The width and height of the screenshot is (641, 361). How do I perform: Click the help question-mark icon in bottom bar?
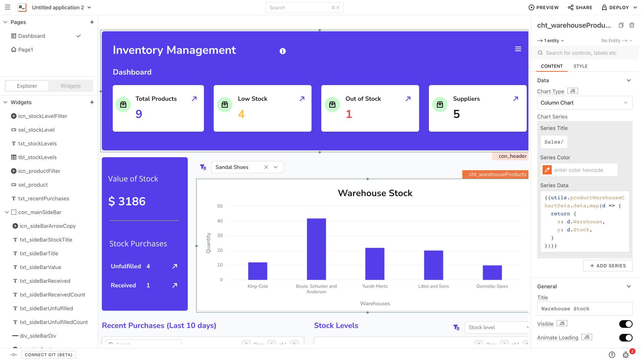point(612,355)
